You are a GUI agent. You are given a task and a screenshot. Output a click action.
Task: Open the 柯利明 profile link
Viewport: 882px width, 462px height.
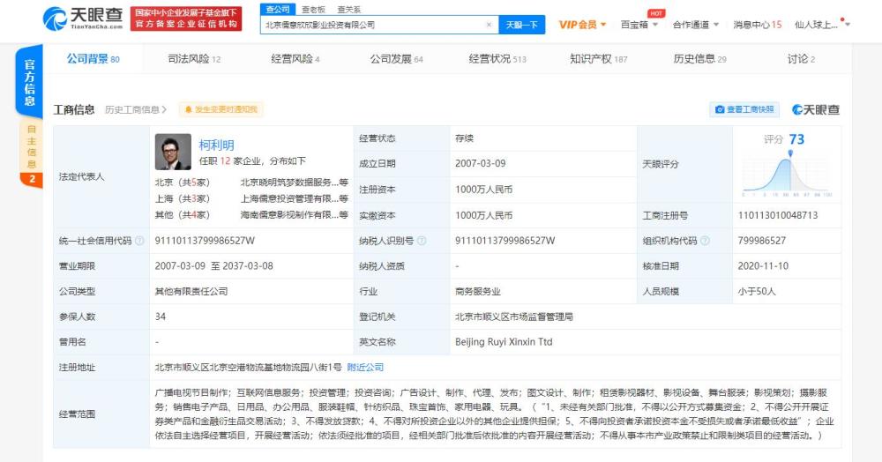tap(217, 145)
